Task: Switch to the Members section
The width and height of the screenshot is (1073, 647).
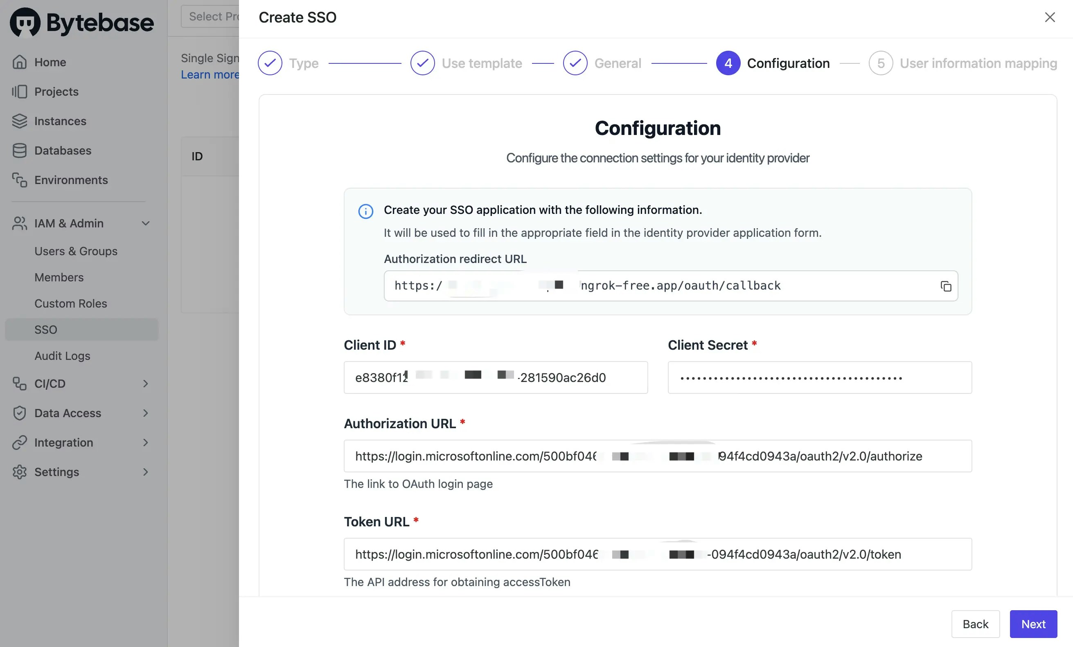Action: point(59,277)
